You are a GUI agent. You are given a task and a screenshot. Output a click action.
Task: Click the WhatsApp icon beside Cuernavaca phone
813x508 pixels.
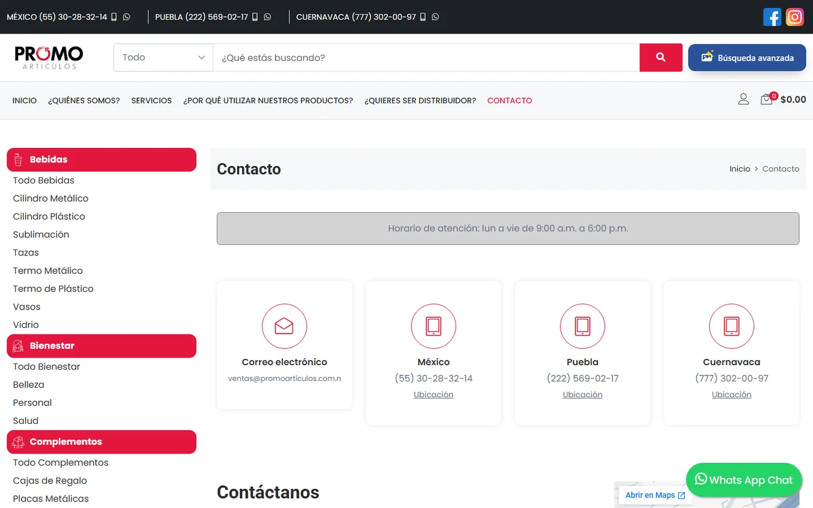tap(436, 17)
